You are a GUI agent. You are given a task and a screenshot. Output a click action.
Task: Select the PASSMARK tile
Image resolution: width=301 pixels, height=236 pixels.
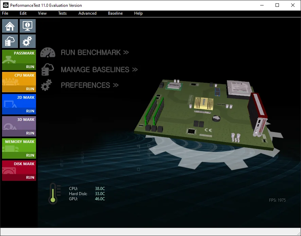(x=19, y=57)
